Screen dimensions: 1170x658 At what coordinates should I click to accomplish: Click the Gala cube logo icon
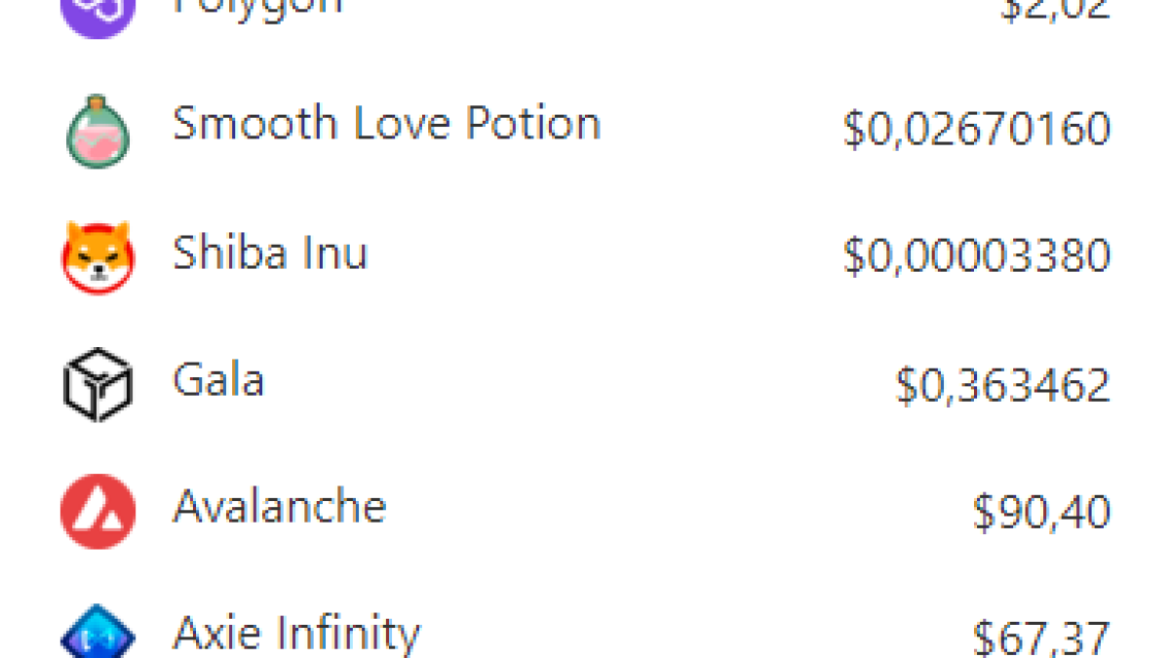coord(97,384)
